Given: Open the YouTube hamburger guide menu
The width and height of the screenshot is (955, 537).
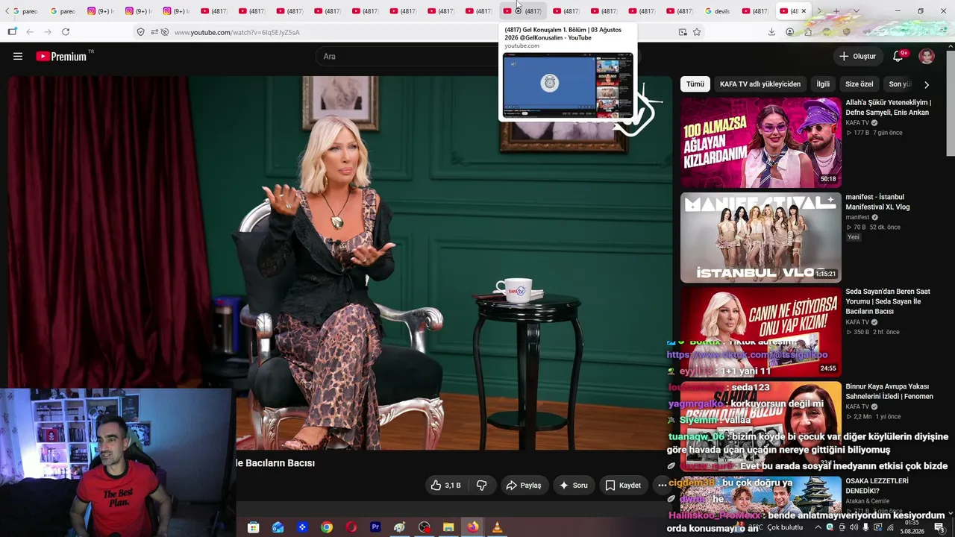Looking at the screenshot, I should tap(18, 56).
